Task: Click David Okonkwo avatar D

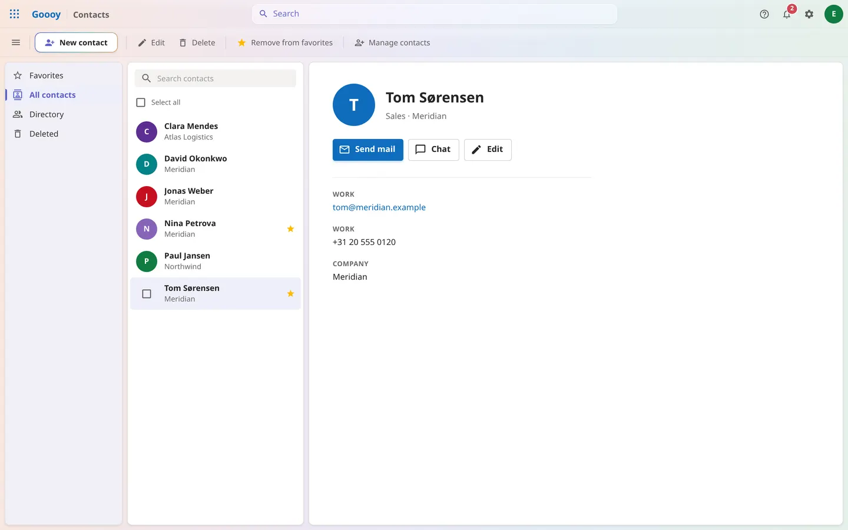Action: [x=147, y=164]
